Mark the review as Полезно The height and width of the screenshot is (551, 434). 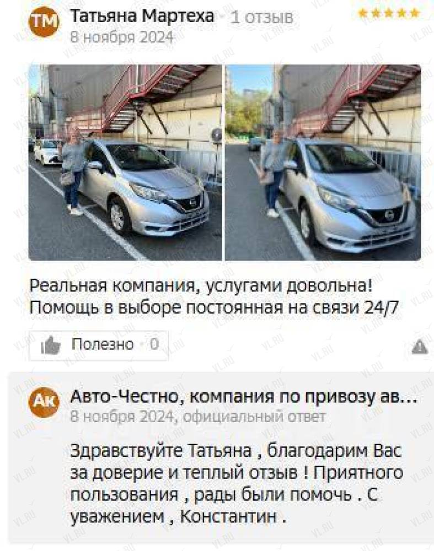(x=99, y=345)
